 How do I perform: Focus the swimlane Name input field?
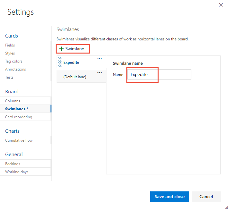159,74
